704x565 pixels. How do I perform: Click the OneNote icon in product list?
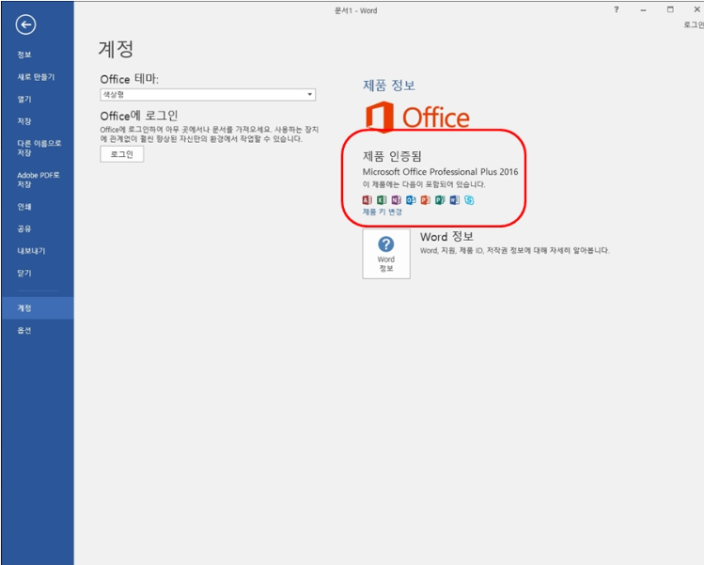[396, 200]
